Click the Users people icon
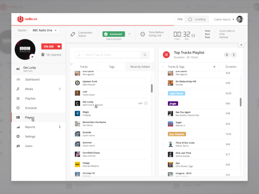 pos(18,146)
